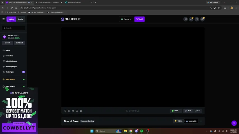Open Recently Played in sidebar
This screenshot has width=239, height=134.
11,66
